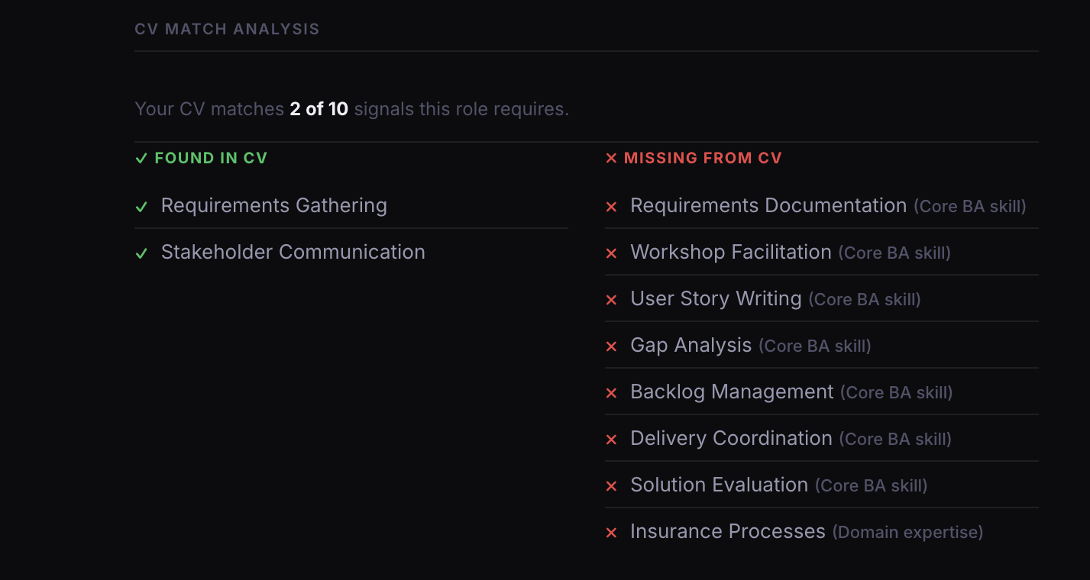Select the Stakeholder Communication item

(x=293, y=253)
